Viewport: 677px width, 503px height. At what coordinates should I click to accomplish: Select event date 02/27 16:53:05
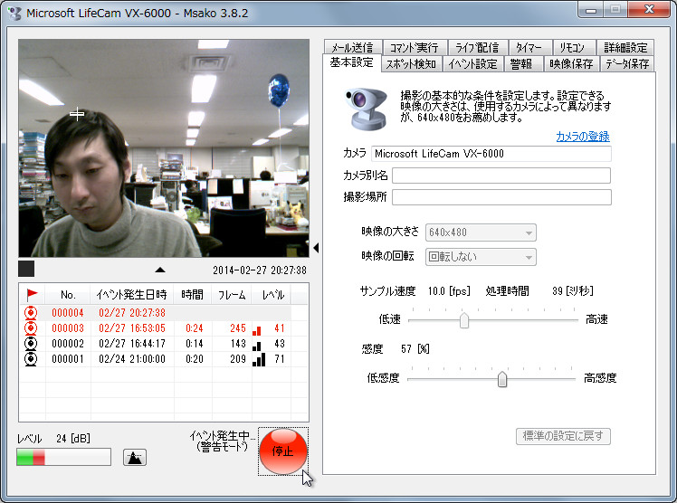[x=132, y=328]
